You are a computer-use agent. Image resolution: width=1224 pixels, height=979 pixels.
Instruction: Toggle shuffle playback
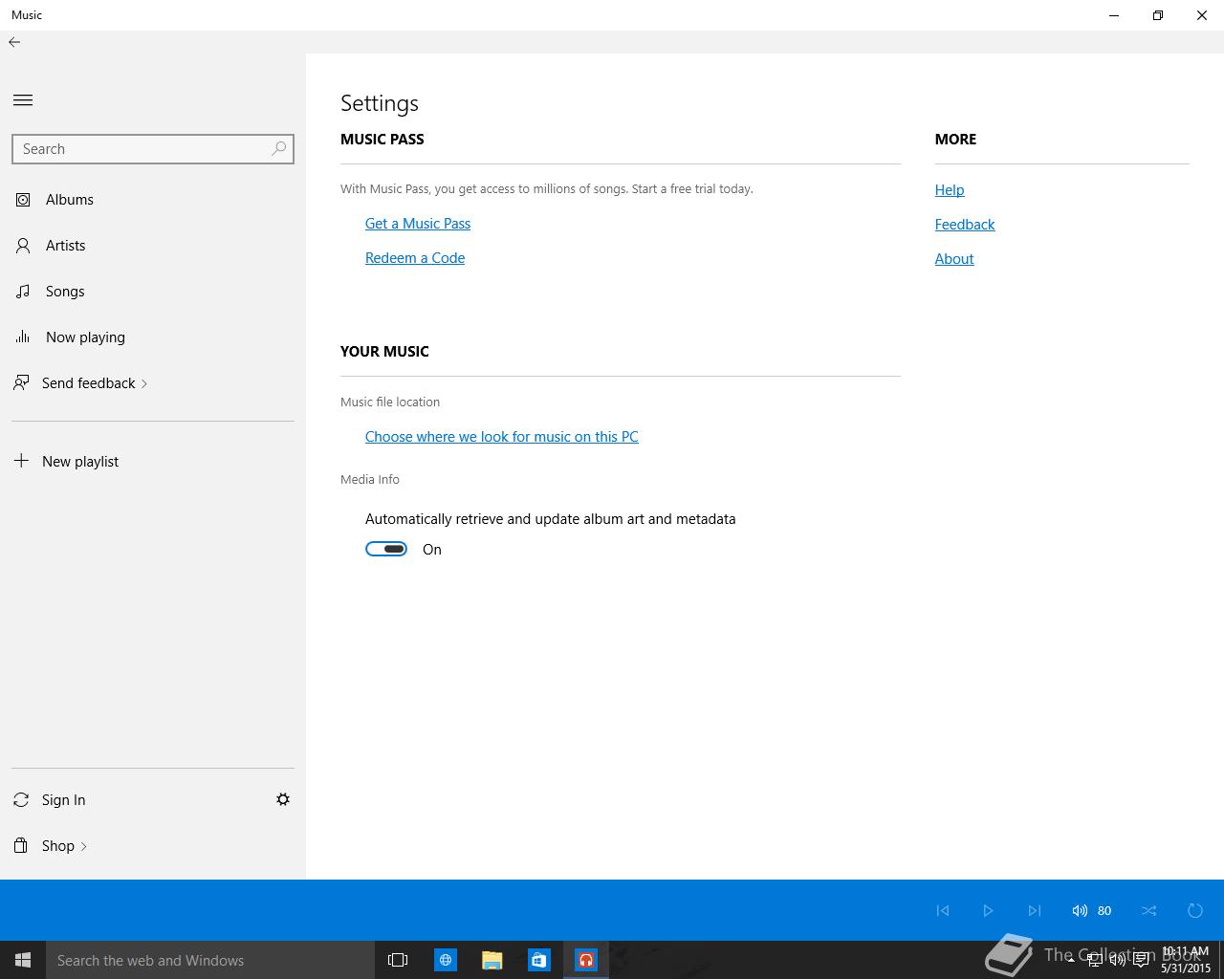pyautogui.click(x=1149, y=911)
